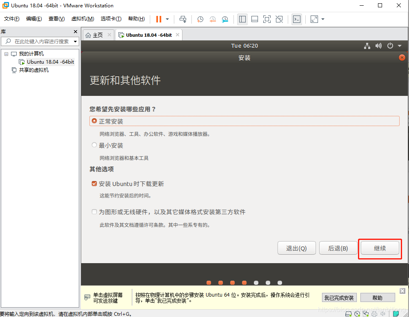Uncheck 安装 Ubuntu 时下载更新

point(94,184)
